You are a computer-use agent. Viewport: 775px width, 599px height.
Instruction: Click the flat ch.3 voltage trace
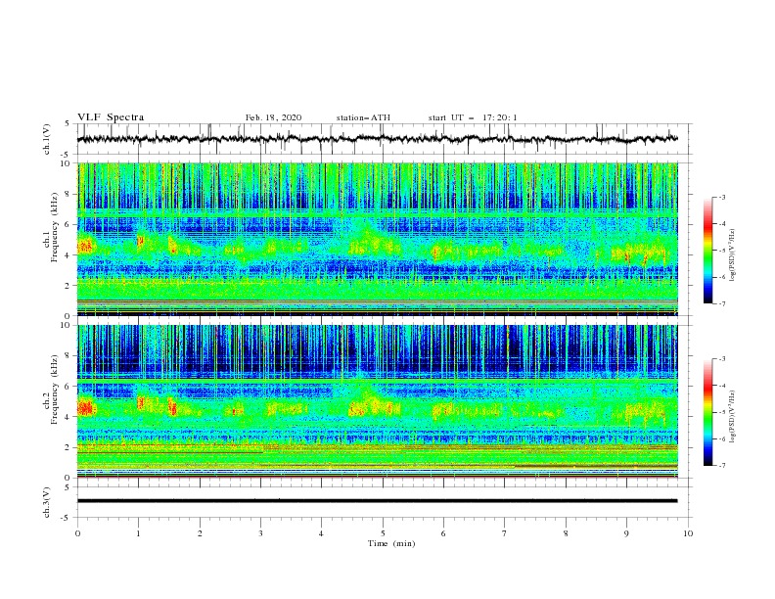(x=377, y=501)
